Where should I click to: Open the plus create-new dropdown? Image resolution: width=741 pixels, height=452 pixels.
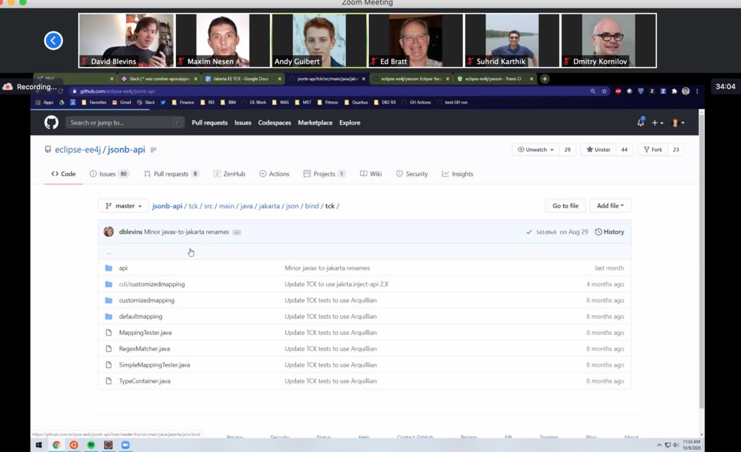tap(657, 123)
